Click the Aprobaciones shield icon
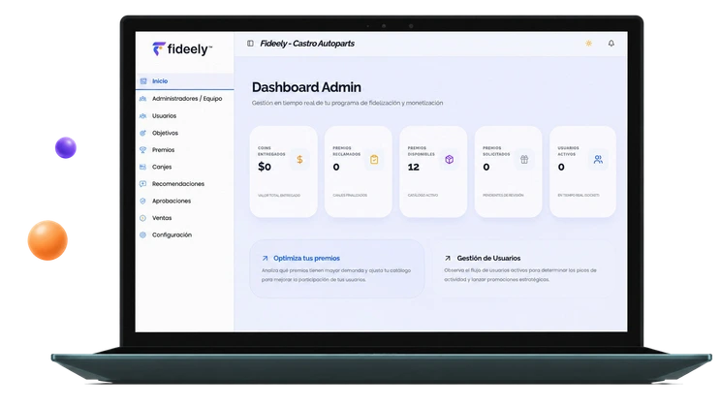 143,201
